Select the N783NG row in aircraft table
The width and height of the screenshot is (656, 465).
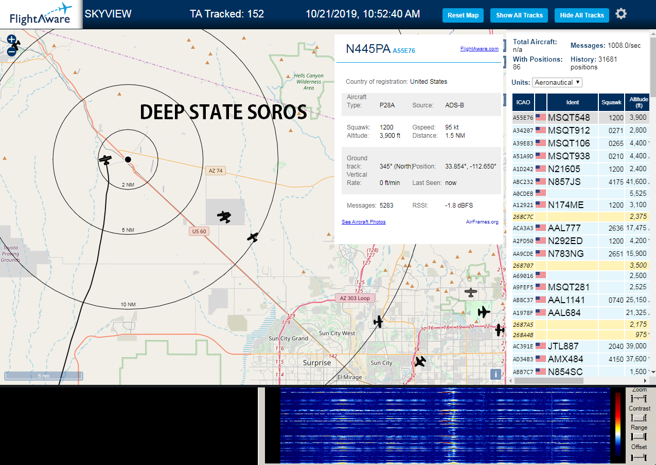(x=581, y=253)
